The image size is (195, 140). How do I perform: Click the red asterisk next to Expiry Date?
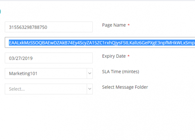pos(129,56)
